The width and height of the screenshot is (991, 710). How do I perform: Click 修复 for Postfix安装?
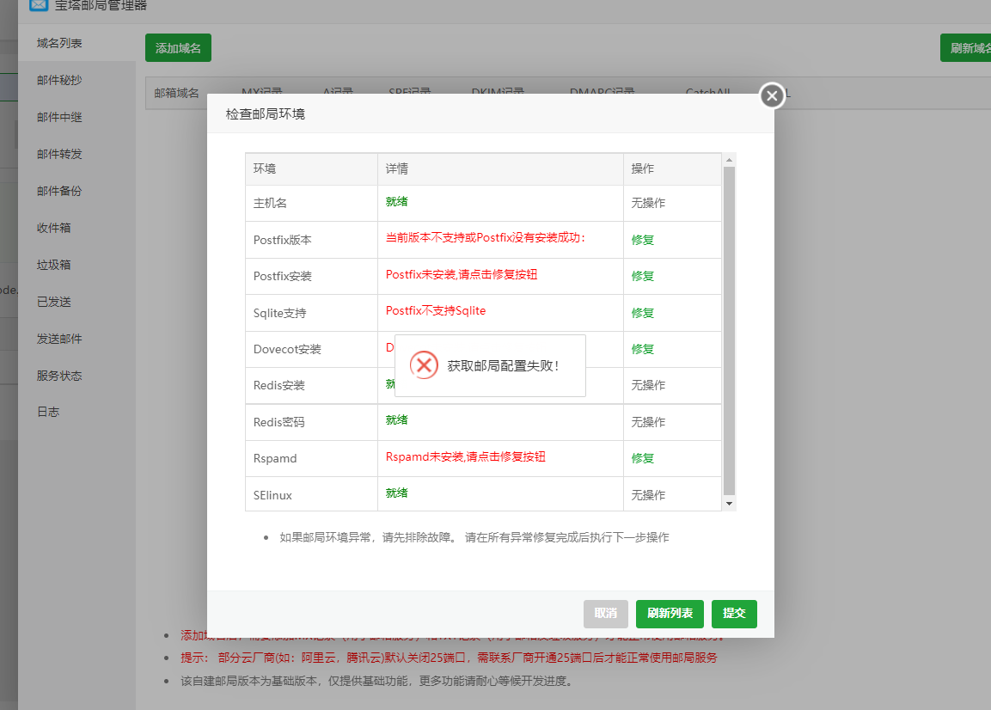tap(642, 276)
